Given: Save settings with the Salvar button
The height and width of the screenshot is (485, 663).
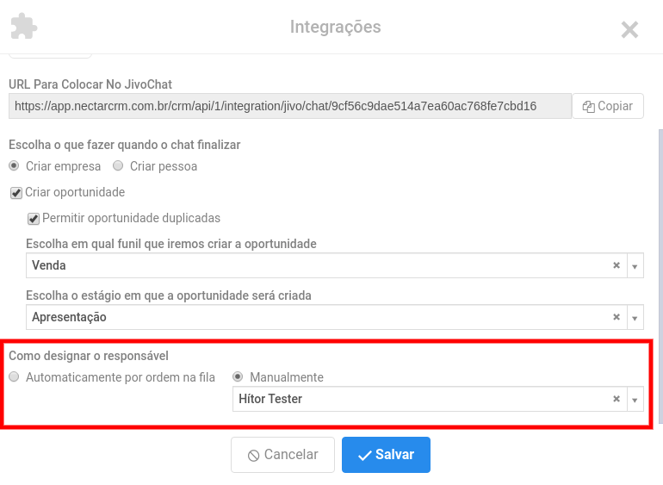Looking at the screenshot, I should [386, 455].
